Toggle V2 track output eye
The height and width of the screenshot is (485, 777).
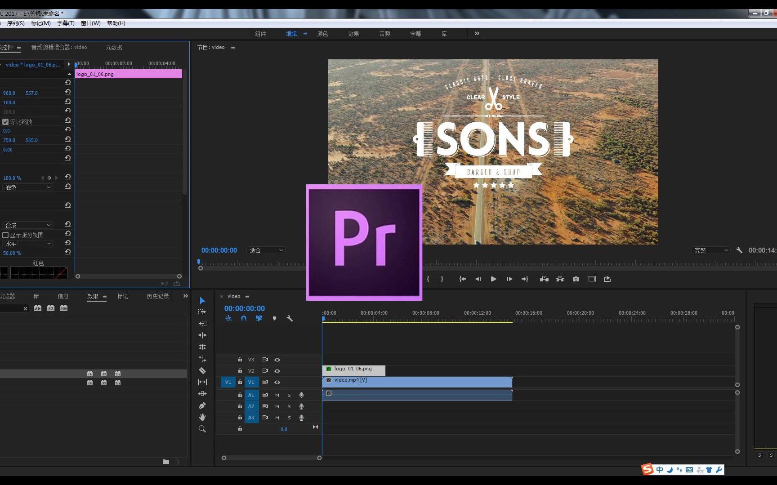click(x=277, y=371)
